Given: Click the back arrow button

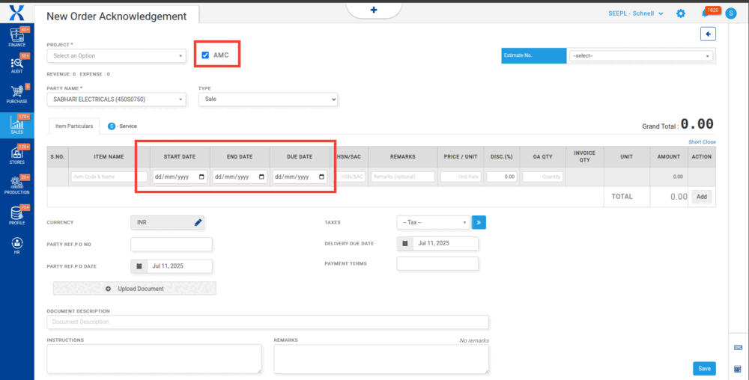Looking at the screenshot, I should pyautogui.click(x=708, y=34).
